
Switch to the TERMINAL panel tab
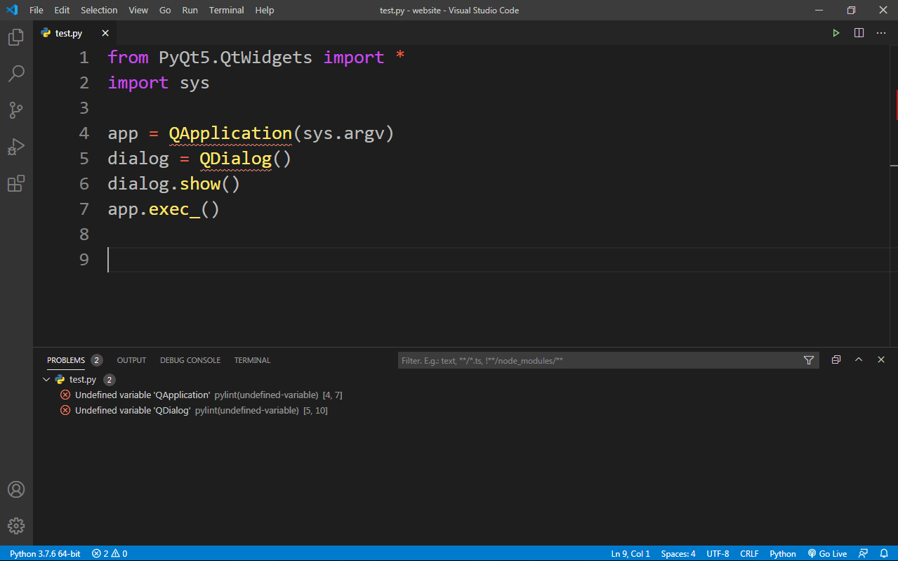(252, 360)
